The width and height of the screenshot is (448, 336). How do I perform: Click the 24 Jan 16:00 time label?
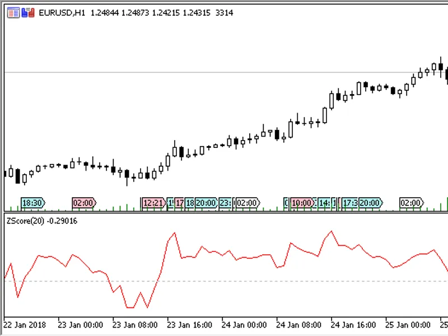point(353,325)
